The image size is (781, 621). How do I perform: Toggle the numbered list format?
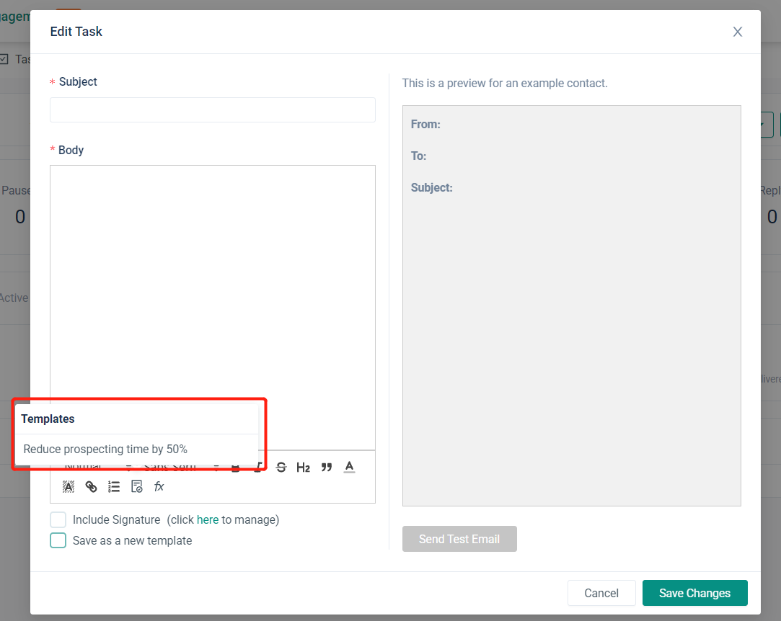pos(114,487)
